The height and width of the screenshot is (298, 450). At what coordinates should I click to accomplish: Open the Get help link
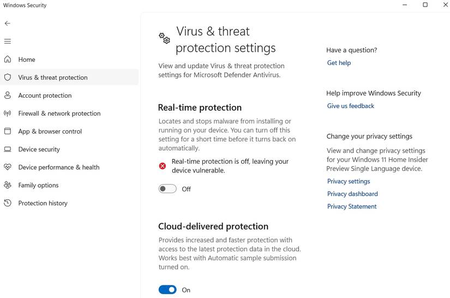pyautogui.click(x=339, y=63)
